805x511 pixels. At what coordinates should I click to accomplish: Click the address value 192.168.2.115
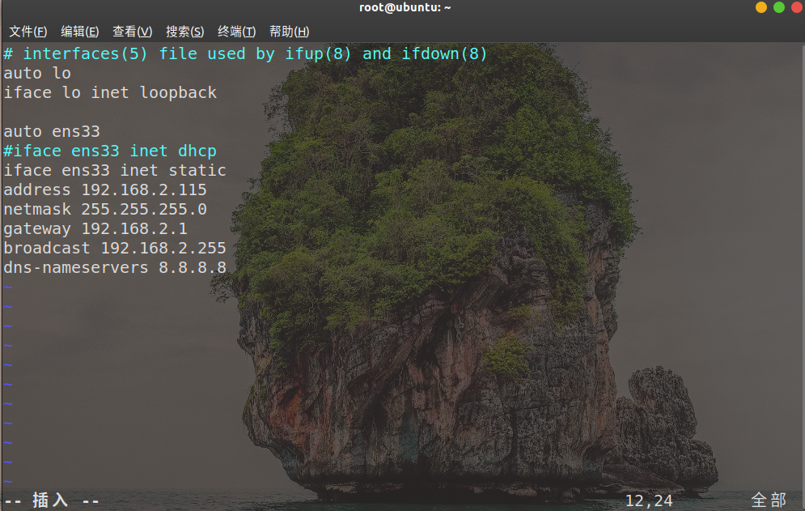pos(144,189)
